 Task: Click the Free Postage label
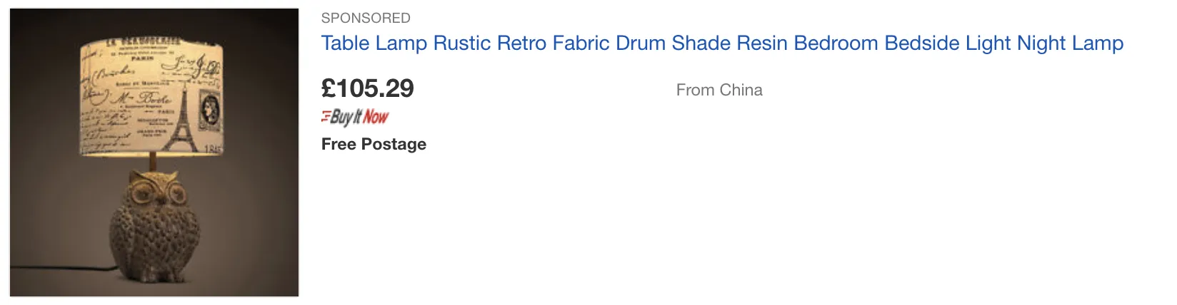point(374,144)
